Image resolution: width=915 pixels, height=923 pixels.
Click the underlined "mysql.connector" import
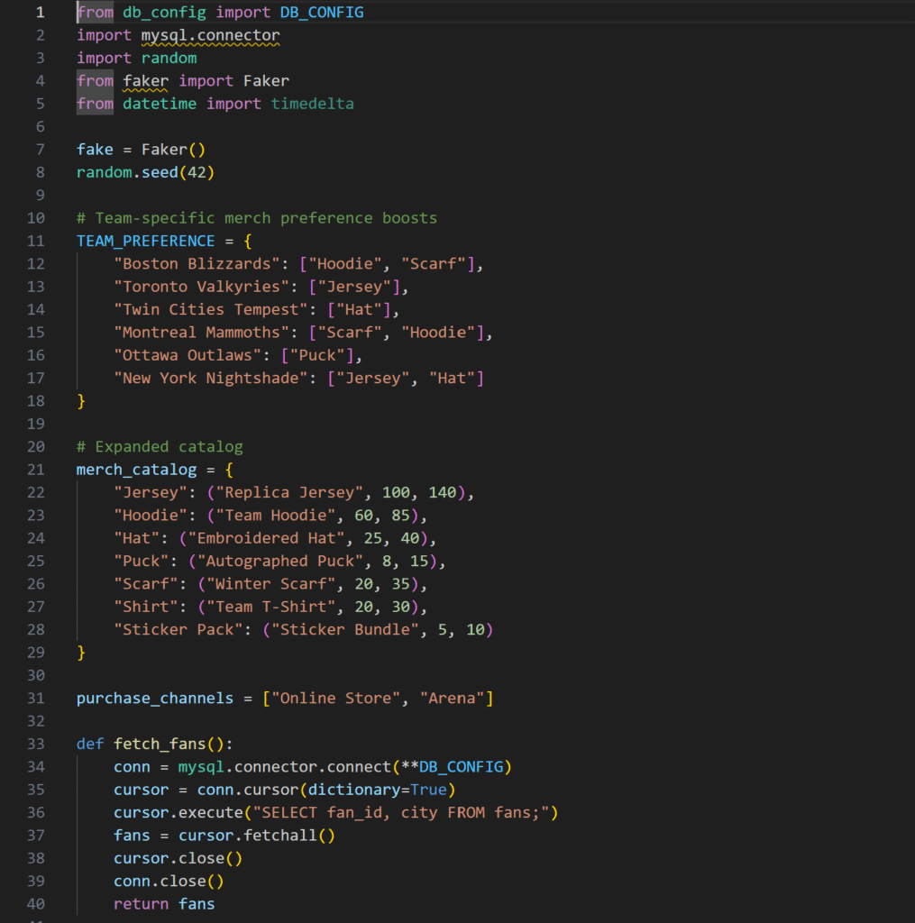point(210,35)
